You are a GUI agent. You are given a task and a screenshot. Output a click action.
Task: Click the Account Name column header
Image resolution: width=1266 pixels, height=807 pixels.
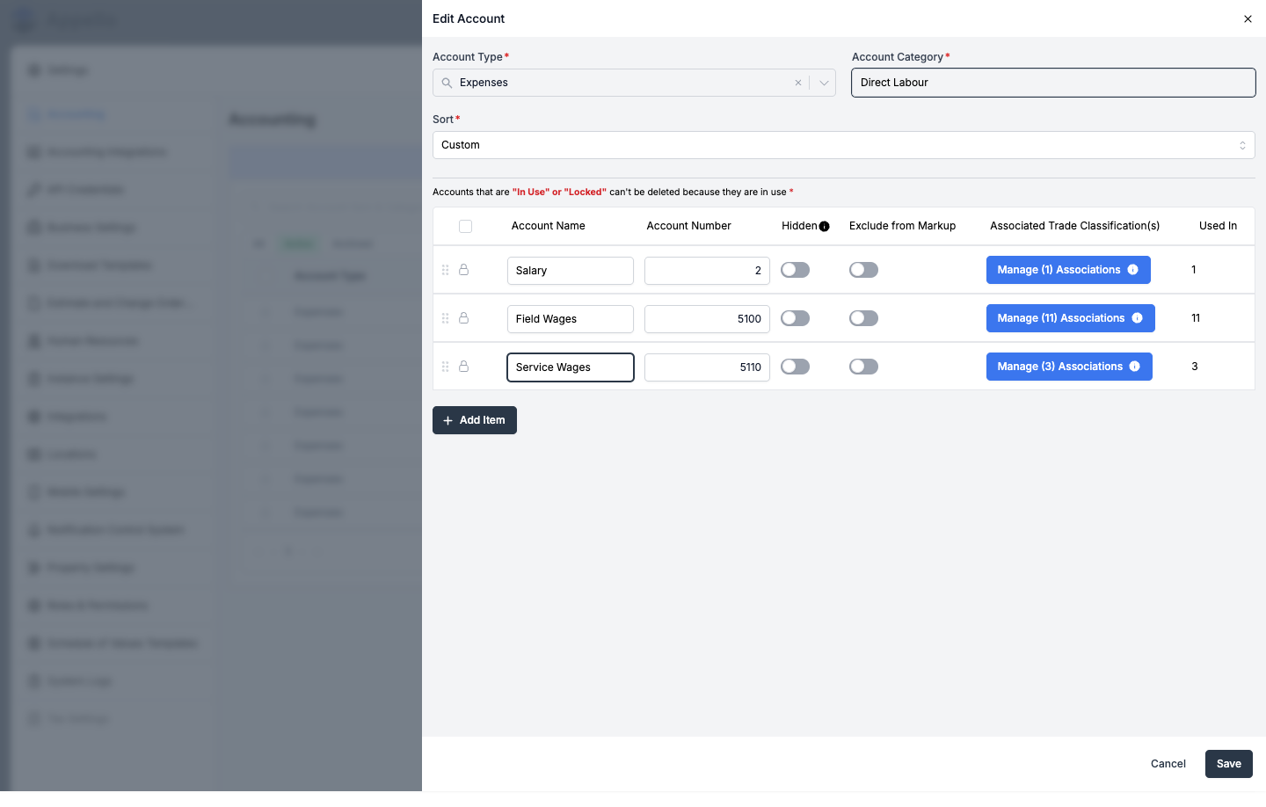pyautogui.click(x=549, y=226)
